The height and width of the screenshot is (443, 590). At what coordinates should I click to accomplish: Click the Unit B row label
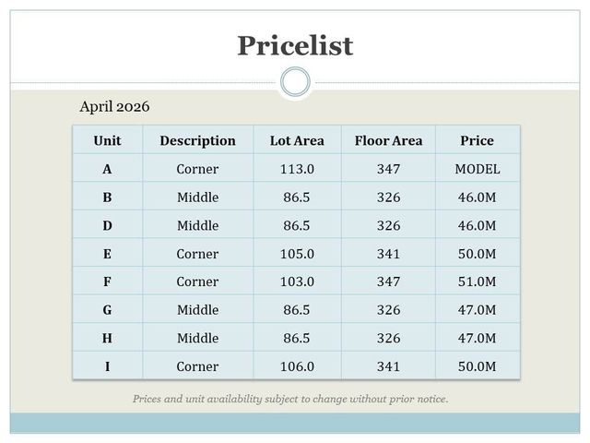coord(107,197)
